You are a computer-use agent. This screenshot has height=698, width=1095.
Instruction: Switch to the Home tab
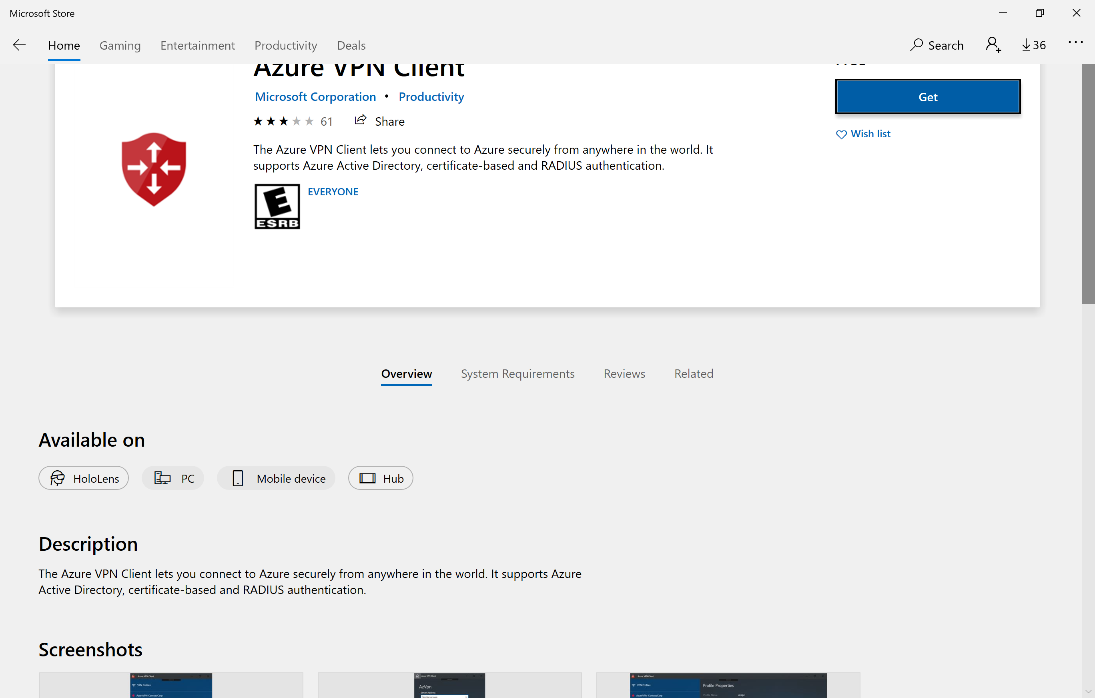(x=64, y=46)
